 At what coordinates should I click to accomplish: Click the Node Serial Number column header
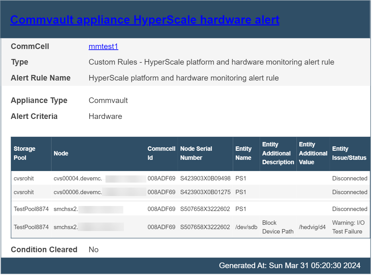[196, 153]
